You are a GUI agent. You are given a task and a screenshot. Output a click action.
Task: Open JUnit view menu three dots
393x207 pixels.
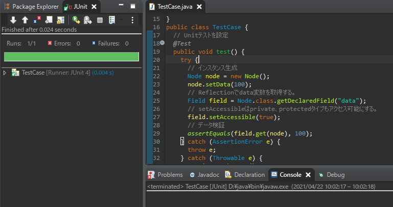[132, 20]
